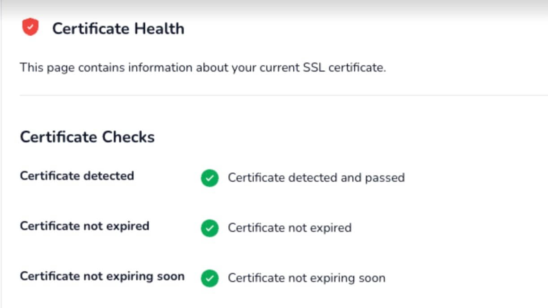Click green checkmark in not expiring soon row
Screen dimensions: 548x308
(209, 278)
